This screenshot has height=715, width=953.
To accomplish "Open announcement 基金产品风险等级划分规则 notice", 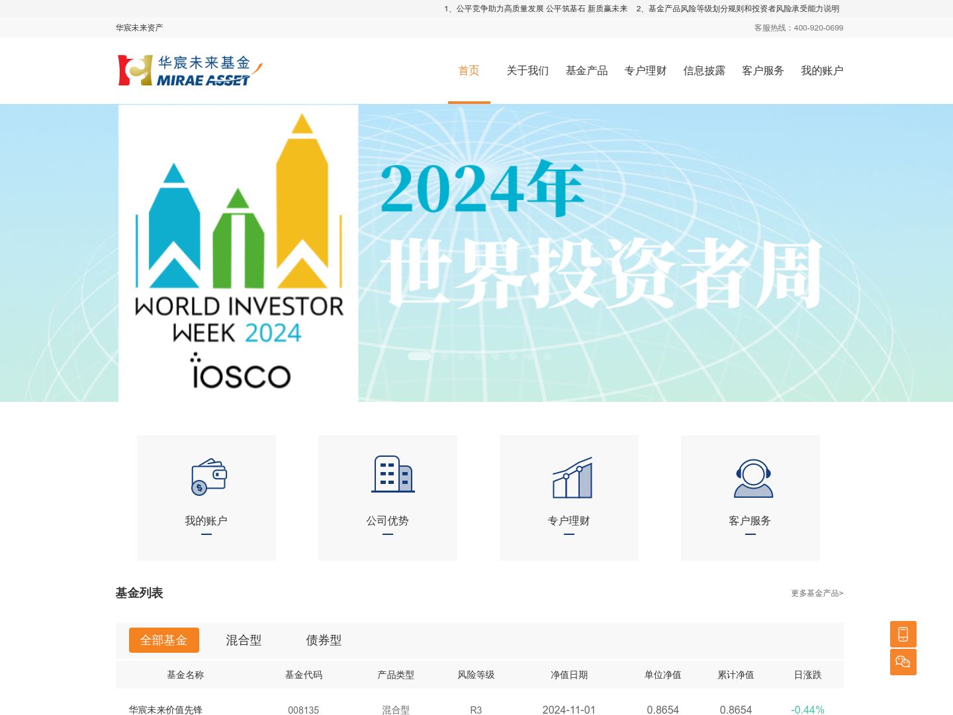I will point(738,9).
